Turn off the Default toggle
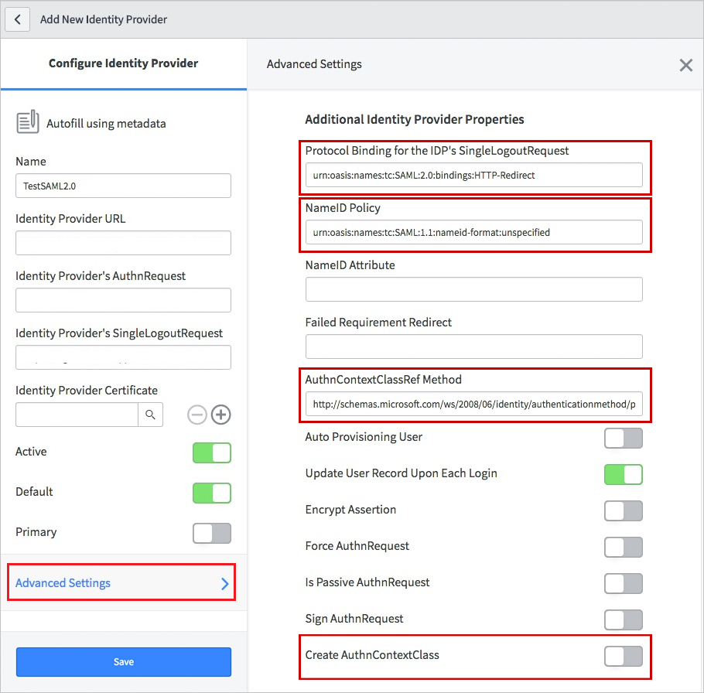This screenshot has height=693, width=704. [211, 493]
